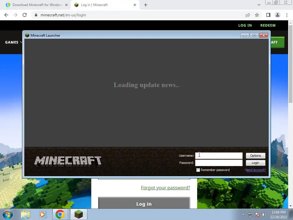Click the Chrome forward arrow
This screenshot has width=293, height=220.
[x=15, y=15]
